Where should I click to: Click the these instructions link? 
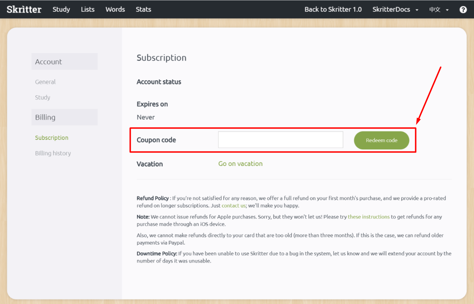coord(368,217)
